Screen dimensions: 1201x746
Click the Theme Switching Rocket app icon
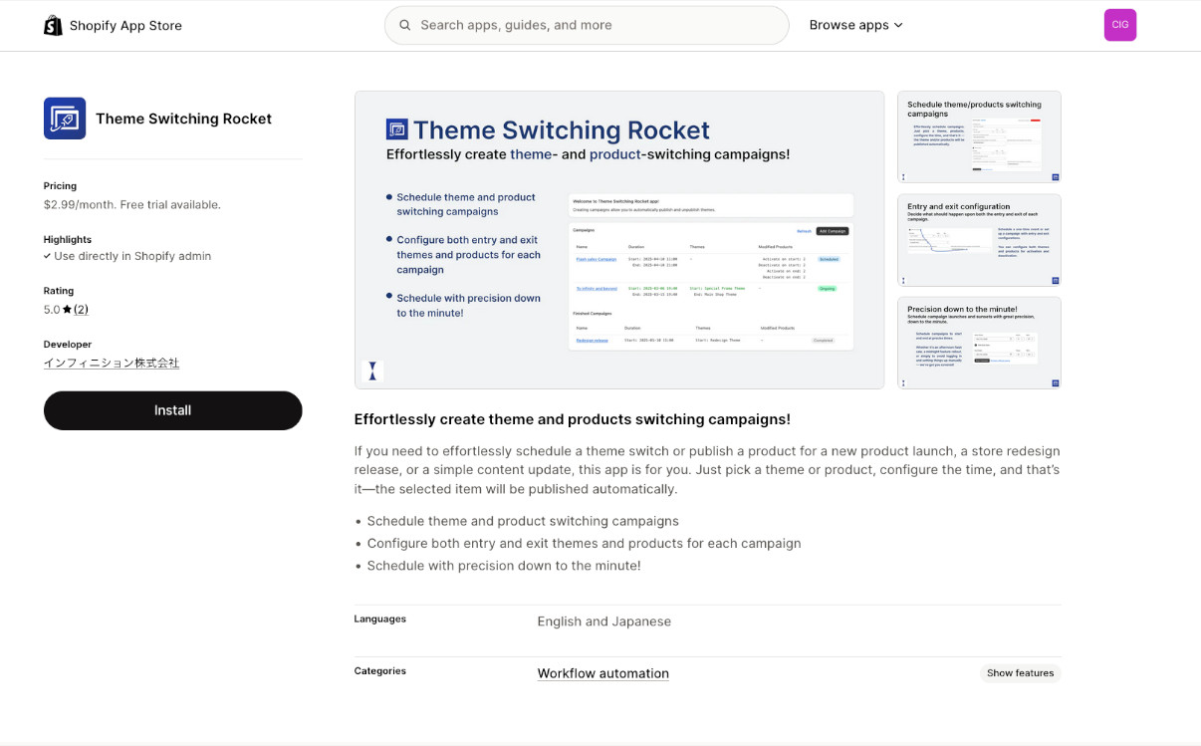(x=65, y=119)
